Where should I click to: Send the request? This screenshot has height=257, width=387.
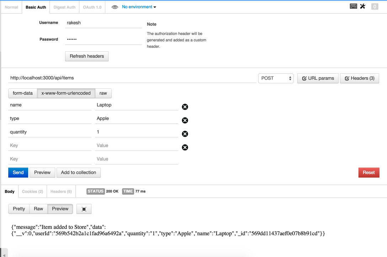(x=18, y=173)
